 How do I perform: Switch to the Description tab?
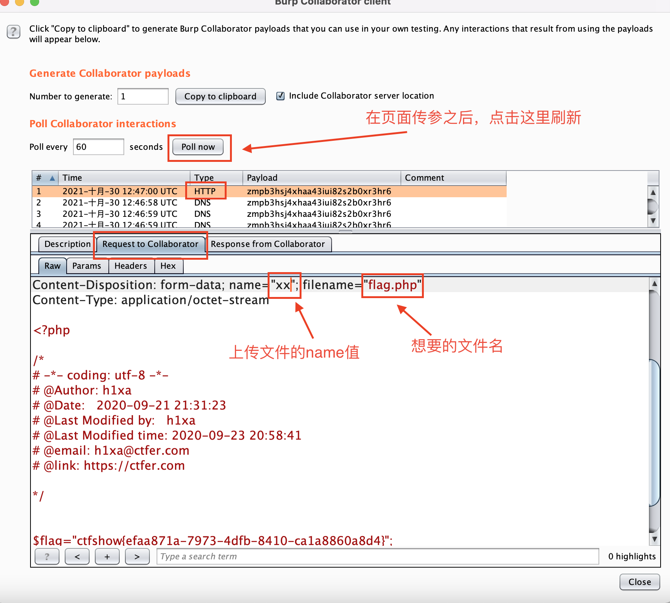(x=66, y=244)
